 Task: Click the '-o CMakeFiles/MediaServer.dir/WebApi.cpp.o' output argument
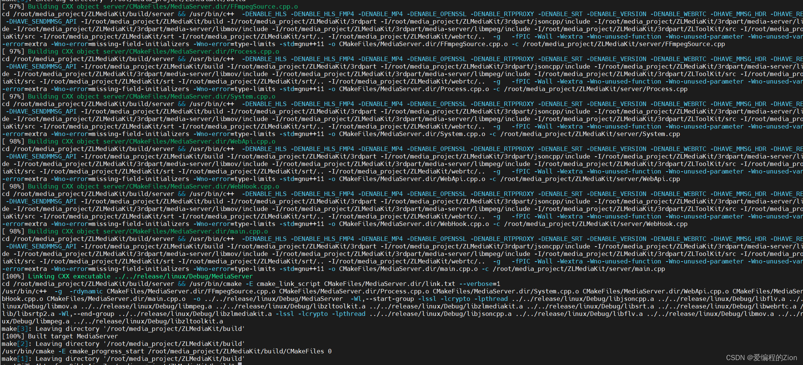[407, 179]
